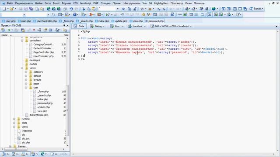Click the red bird icon in second toolbar

click(x=91, y=14)
